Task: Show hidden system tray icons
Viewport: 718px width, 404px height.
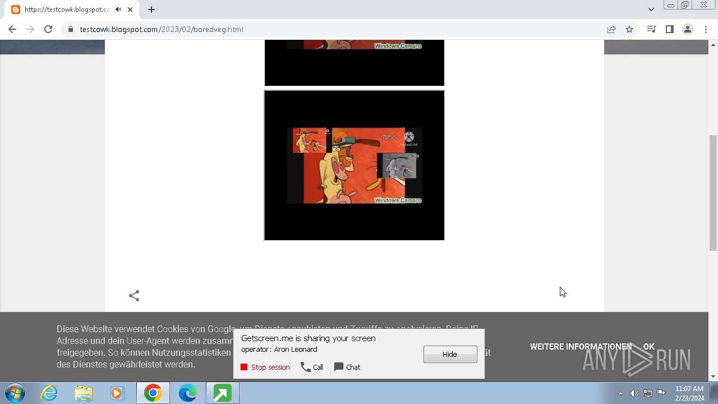Action: [x=620, y=393]
